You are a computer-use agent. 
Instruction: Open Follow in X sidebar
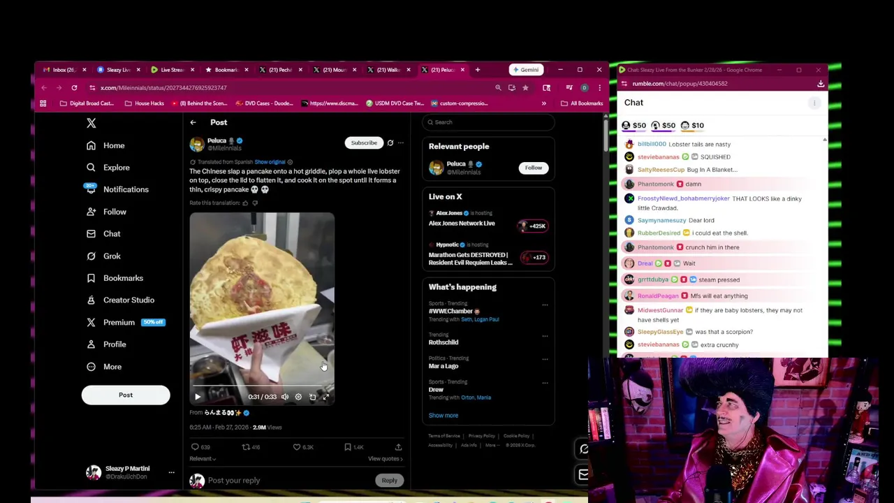coord(106,212)
